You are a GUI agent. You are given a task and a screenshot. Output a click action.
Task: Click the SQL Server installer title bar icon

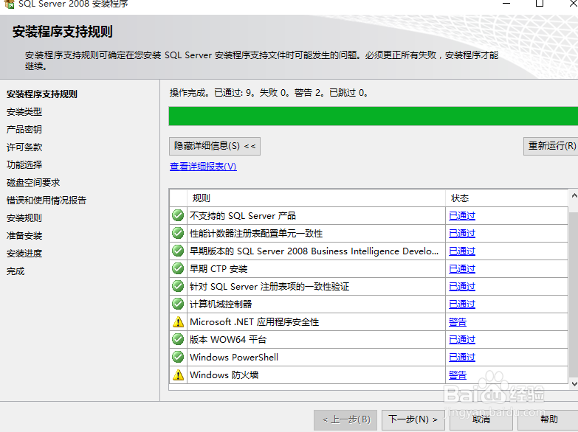[x=9, y=4]
